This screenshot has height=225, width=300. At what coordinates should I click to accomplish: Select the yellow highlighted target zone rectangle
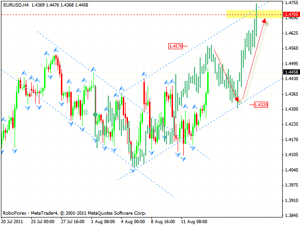coord(254,15)
